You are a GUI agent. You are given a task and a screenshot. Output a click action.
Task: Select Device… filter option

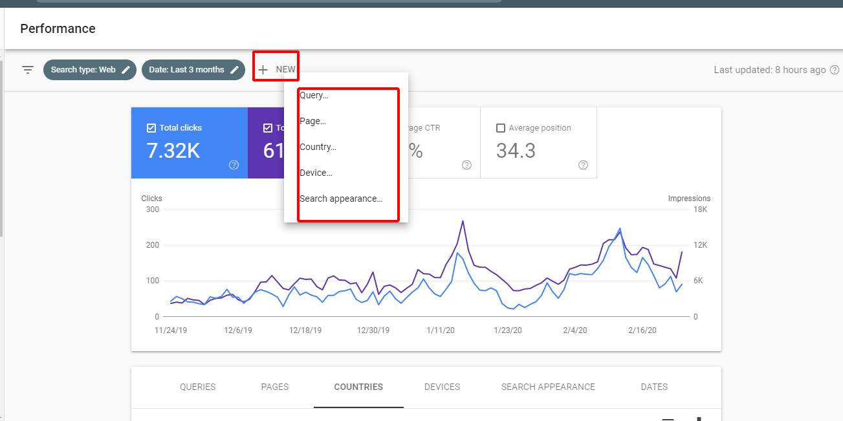[316, 173]
